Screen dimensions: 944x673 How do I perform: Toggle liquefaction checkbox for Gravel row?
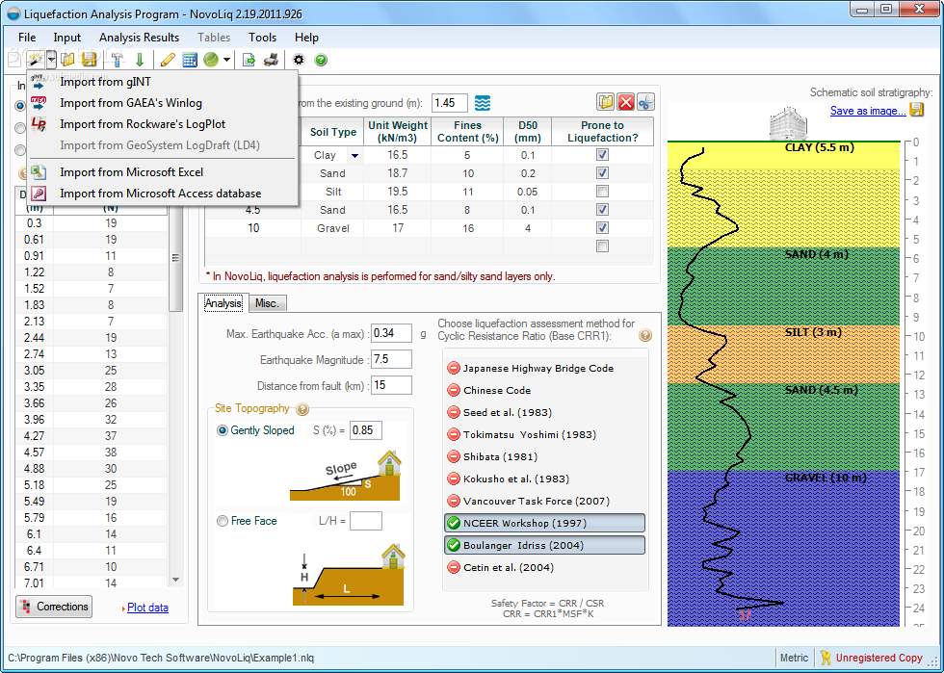[x=602, y=227]
